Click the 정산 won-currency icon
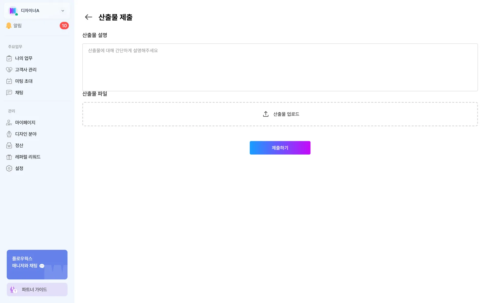486x303 pixels. [9, 145]
